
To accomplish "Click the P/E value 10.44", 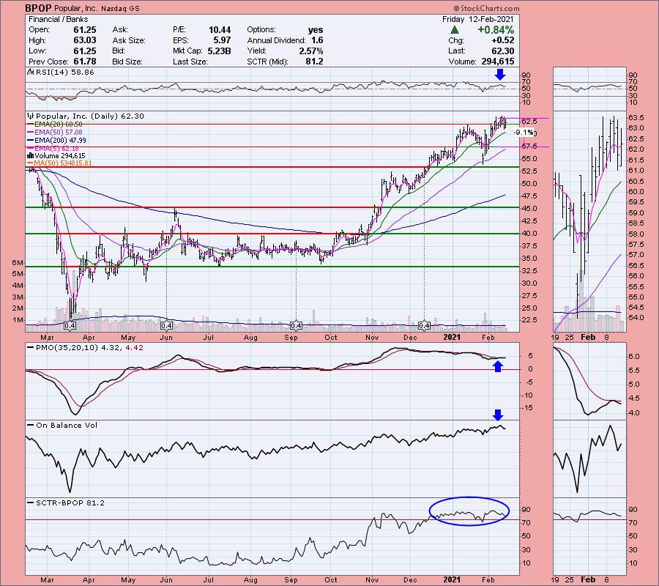I will click(x=220, y=30).
